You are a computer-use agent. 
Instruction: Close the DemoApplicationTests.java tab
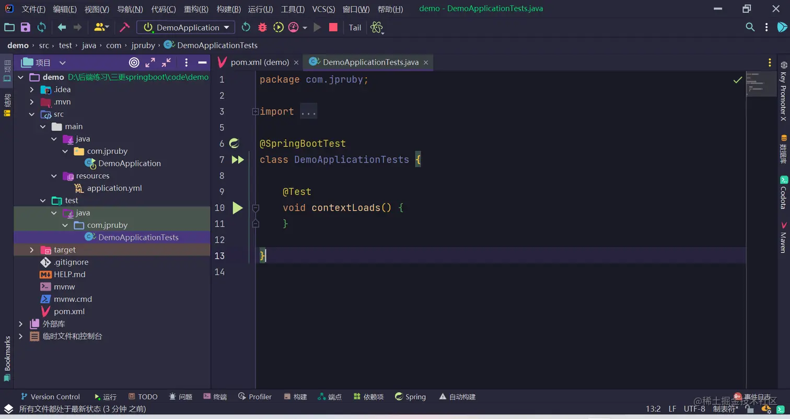tap(426, 62)
